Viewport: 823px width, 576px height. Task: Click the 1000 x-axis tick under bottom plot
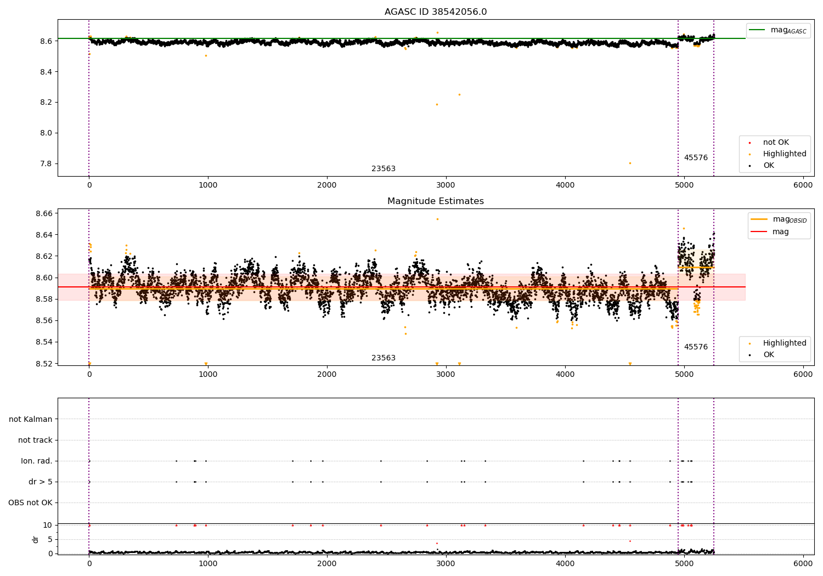tap(208, 564)
